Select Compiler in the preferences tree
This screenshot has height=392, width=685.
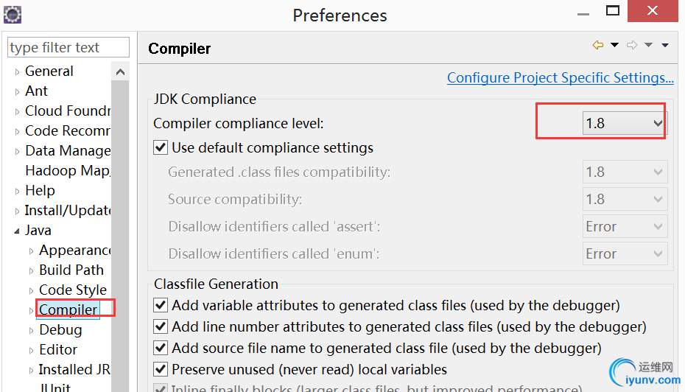pos(68,310)
